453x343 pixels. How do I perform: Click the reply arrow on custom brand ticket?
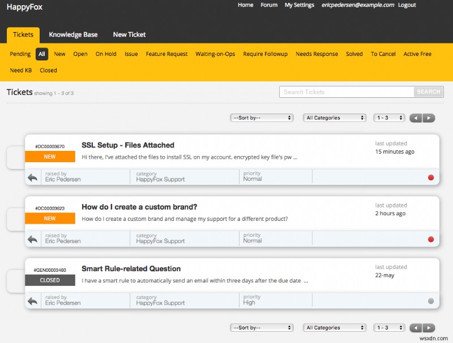pyautogui.click(x=32, y=238)
